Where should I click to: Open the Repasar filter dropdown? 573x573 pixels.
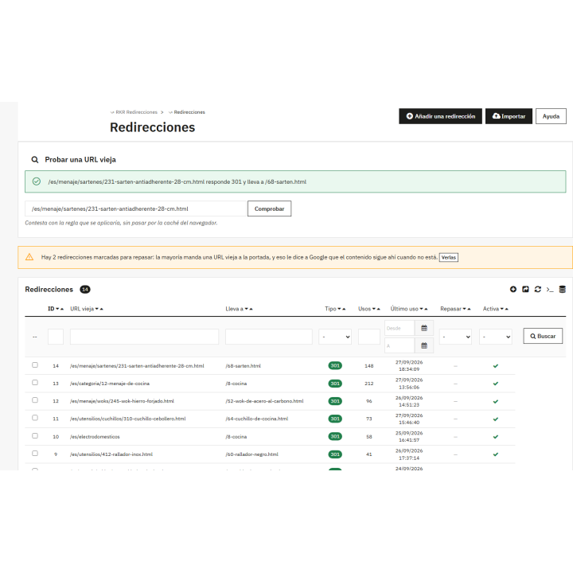pyautogui.click(x=456, y=337)
